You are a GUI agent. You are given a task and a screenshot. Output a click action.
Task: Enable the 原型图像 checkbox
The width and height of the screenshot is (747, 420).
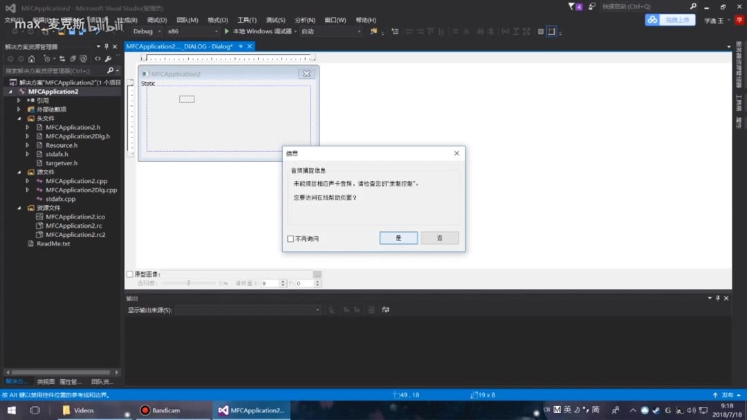[129, 274]
